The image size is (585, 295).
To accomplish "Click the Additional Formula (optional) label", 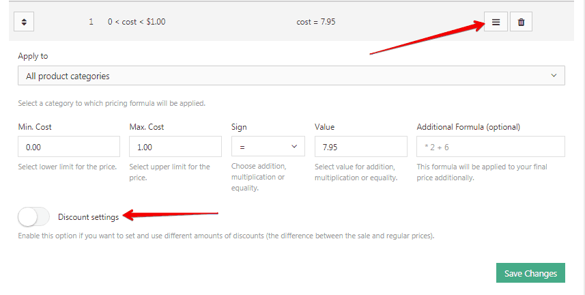I will (x=468, y=127).
